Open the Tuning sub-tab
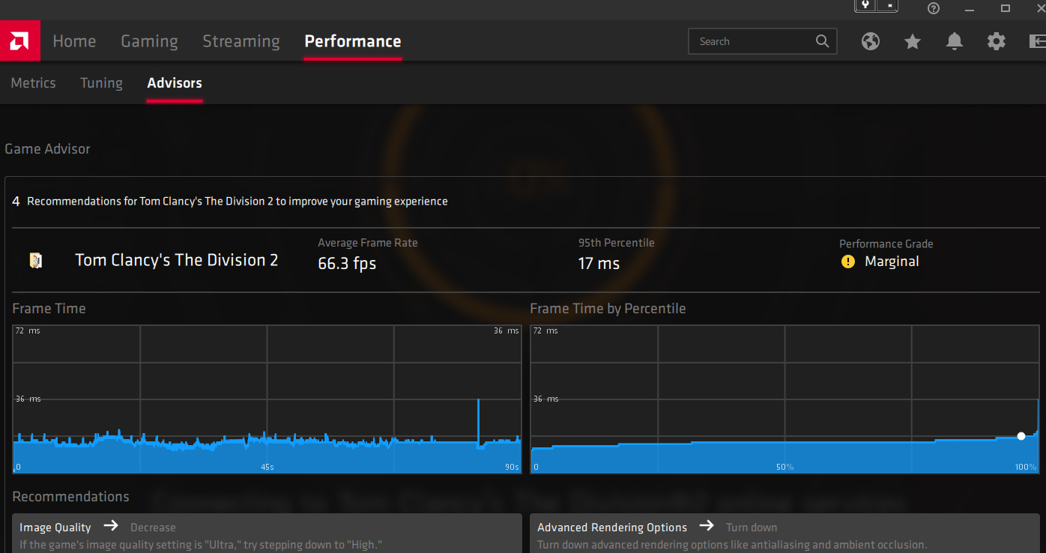Screen dimensions: 1046x553 pos(102,83)
